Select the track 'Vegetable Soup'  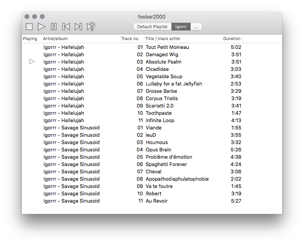(x=164, y=77)
